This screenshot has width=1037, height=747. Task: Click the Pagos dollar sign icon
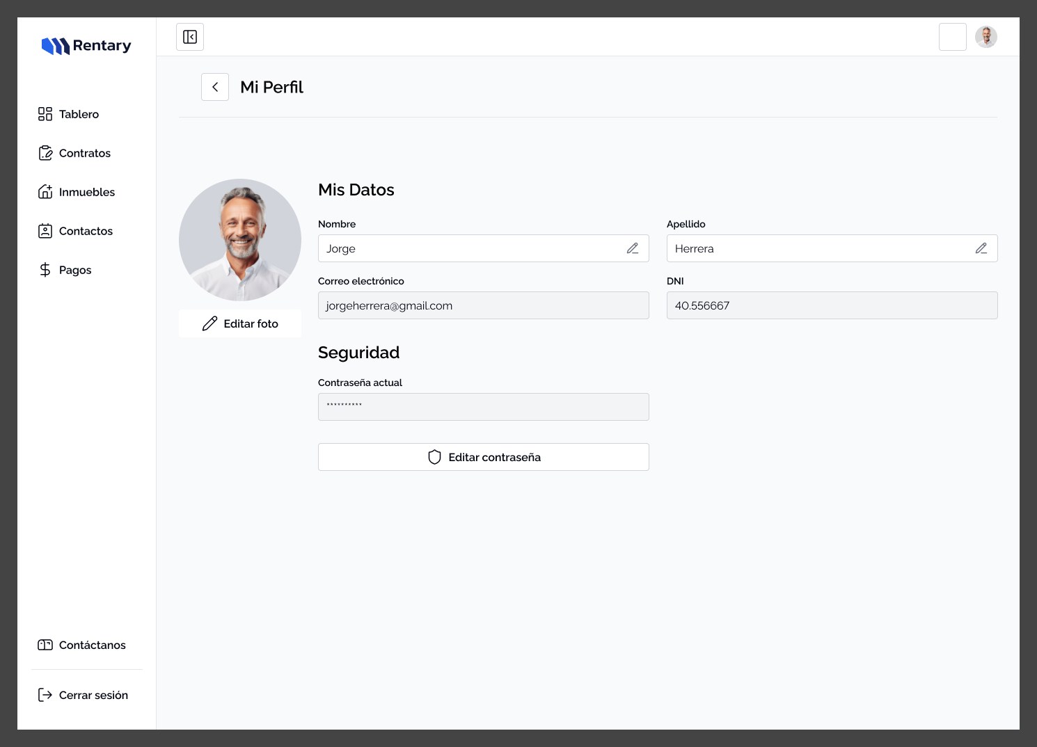coord(45,270)
